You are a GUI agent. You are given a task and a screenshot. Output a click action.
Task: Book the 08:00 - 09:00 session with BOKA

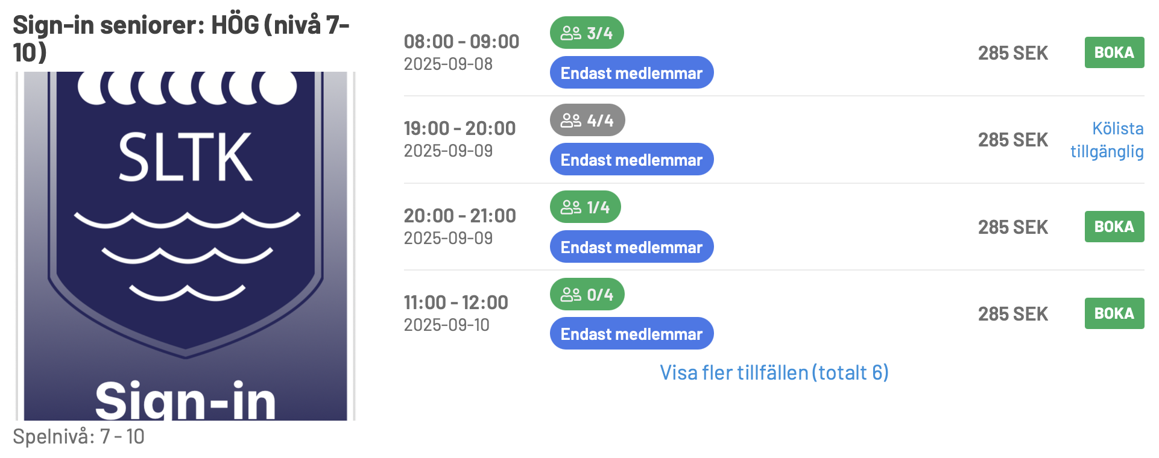(x=1114, y=52)
